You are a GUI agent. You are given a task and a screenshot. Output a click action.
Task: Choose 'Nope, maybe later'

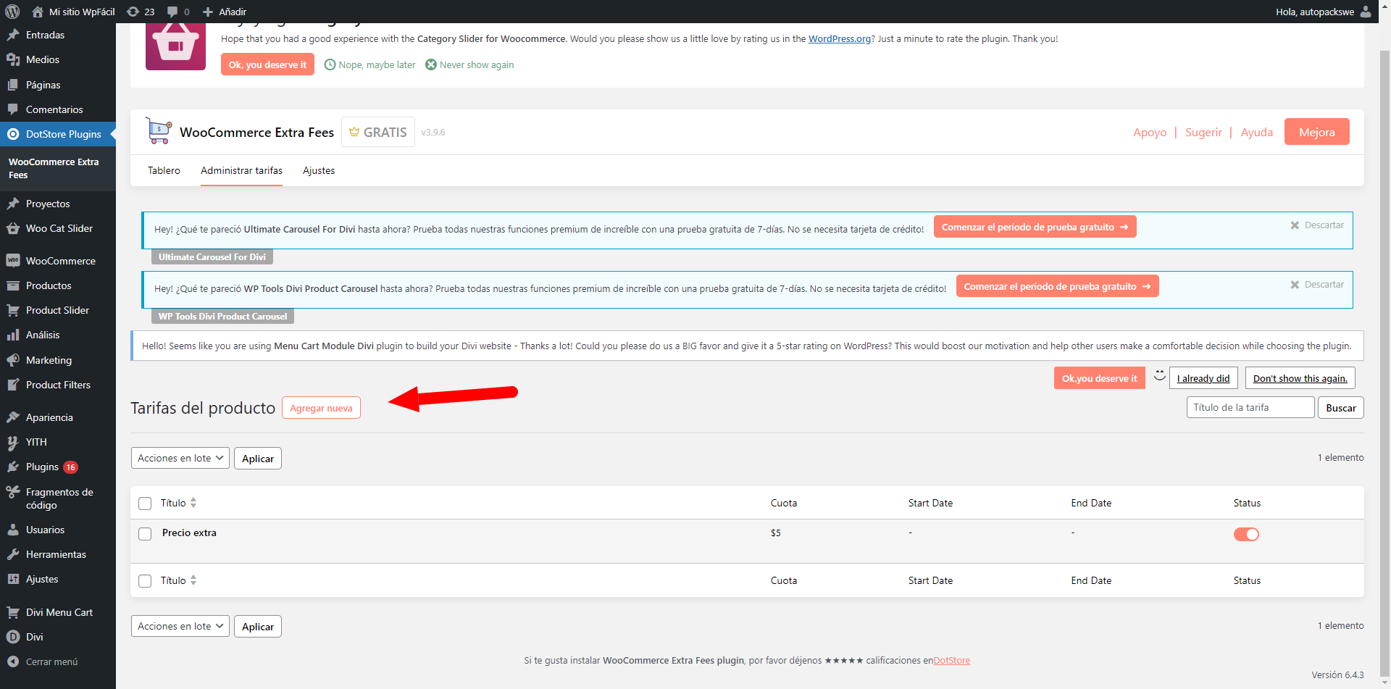click(x=369, y=64)
